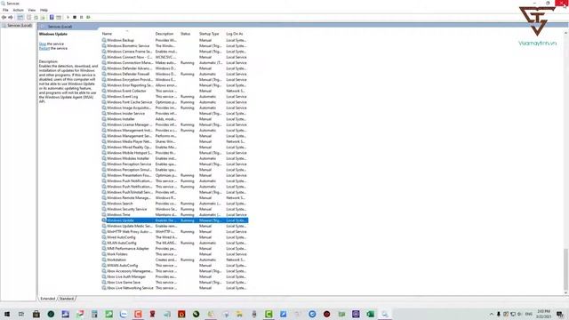Open the File menu
The height and width of the screenshot is (320, 569).
pyautogui.click(x=5, y=10)
